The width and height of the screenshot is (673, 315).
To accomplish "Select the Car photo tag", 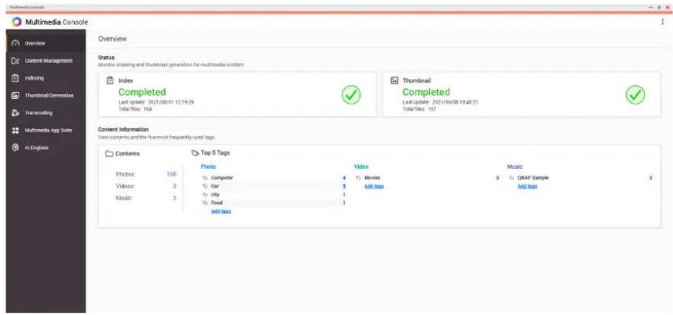I will point(215,186).
